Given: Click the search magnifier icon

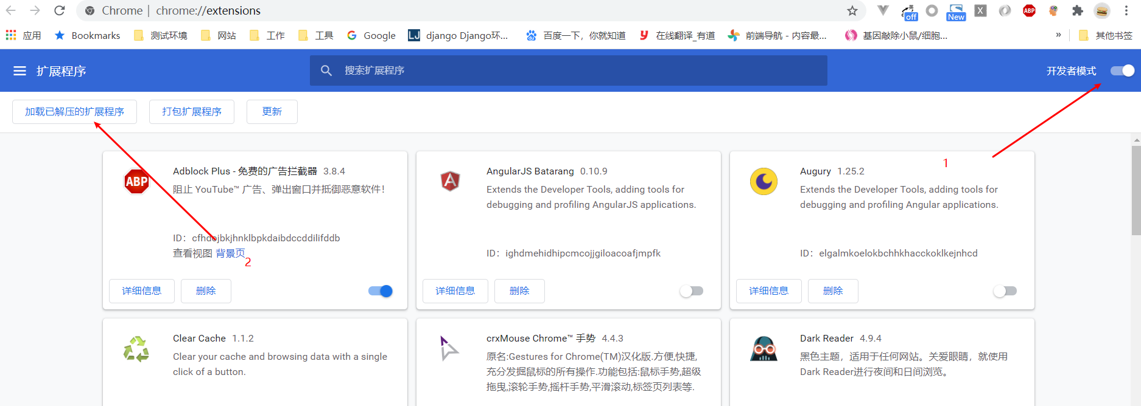Looking at the screenshot, I should (x=326, y=71).
